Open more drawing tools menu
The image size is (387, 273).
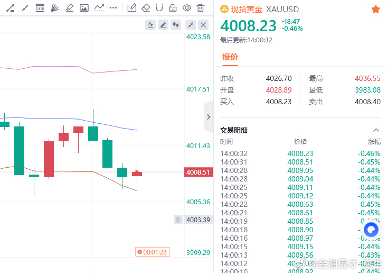tap(114, 8)
